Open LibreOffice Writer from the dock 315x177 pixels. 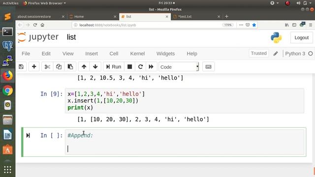point(8,135)
